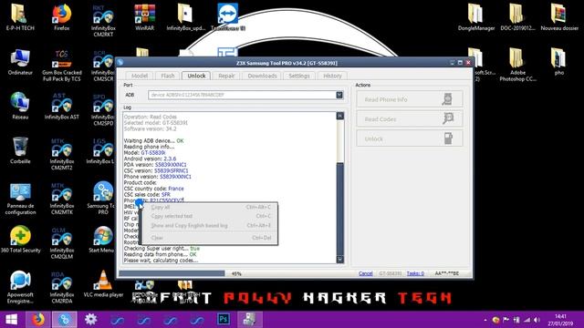Open the Downloads tab
Screen dimensions: 584x328
point(262,76)
